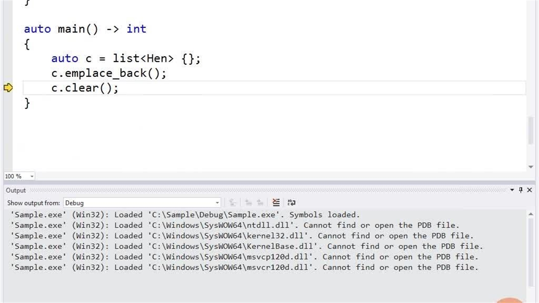Select the msvcr120d.dll loaded output line

tap(244, 268)
